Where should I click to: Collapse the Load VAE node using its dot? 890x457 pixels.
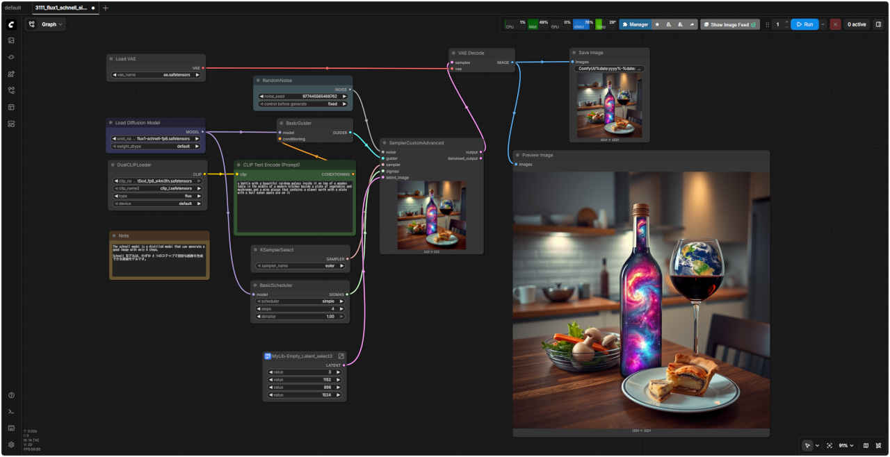[111, 59]
